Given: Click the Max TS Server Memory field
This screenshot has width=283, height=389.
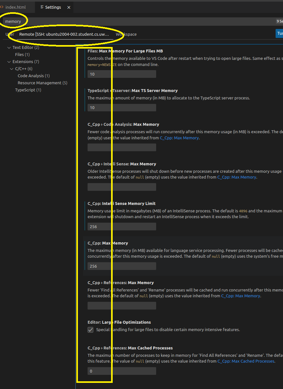Looking at the screenshot, I should tap(122, 107).
